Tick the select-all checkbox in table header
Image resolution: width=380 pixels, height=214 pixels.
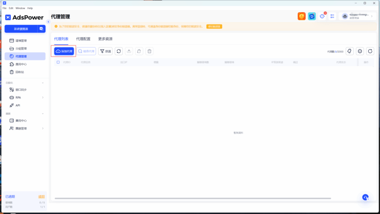[x=58, y=62]
